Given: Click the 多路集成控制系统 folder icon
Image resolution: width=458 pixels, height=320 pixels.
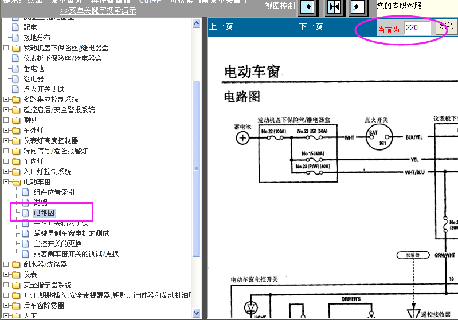Looking at the screenshot, I should point(16,100).
